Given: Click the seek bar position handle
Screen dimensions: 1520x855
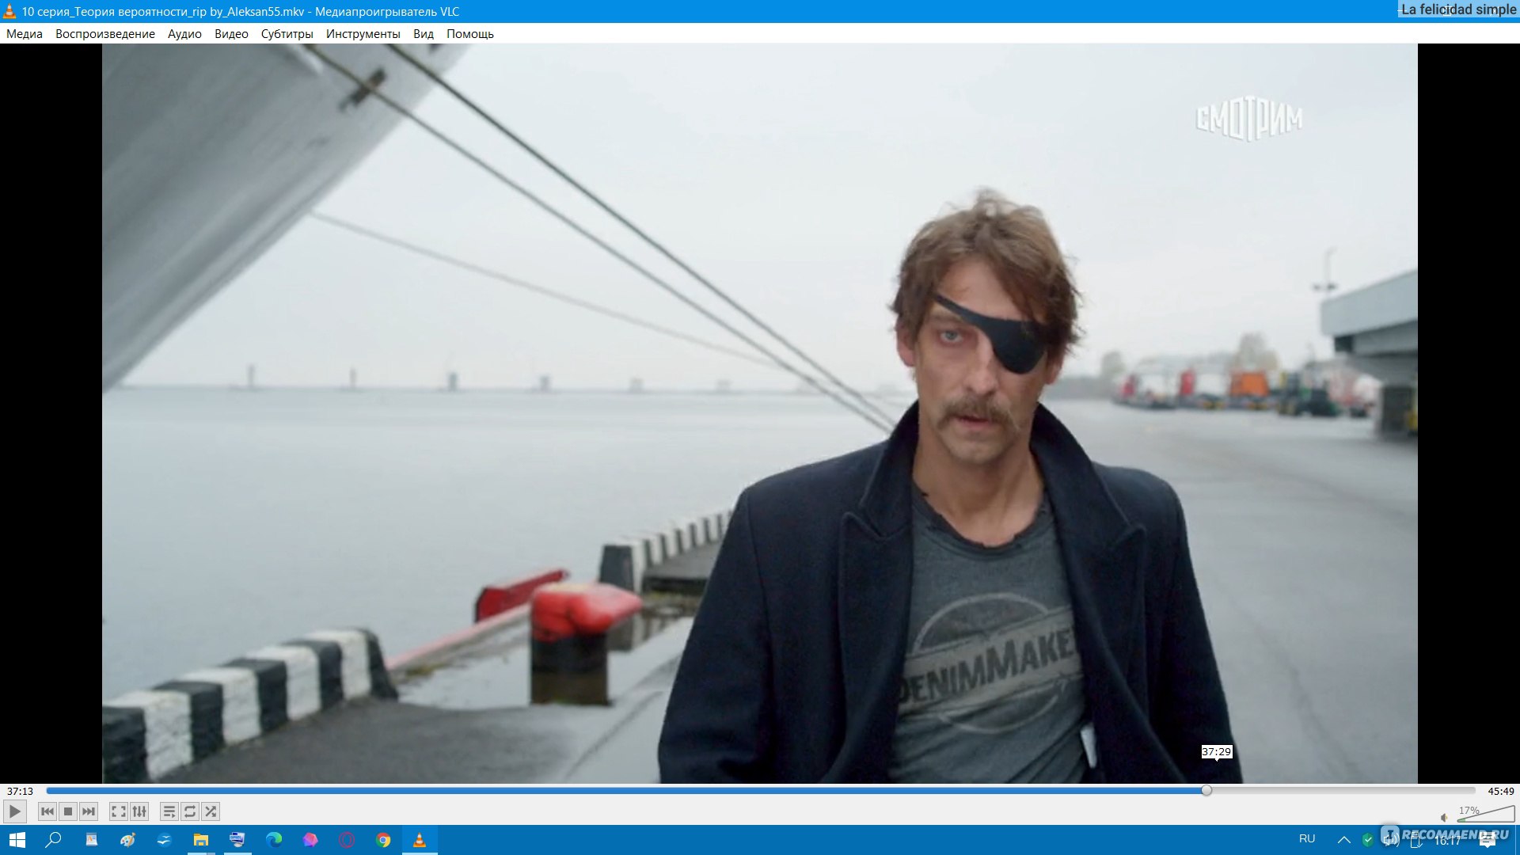Looking at the screenshot, I should point(1206,790).
